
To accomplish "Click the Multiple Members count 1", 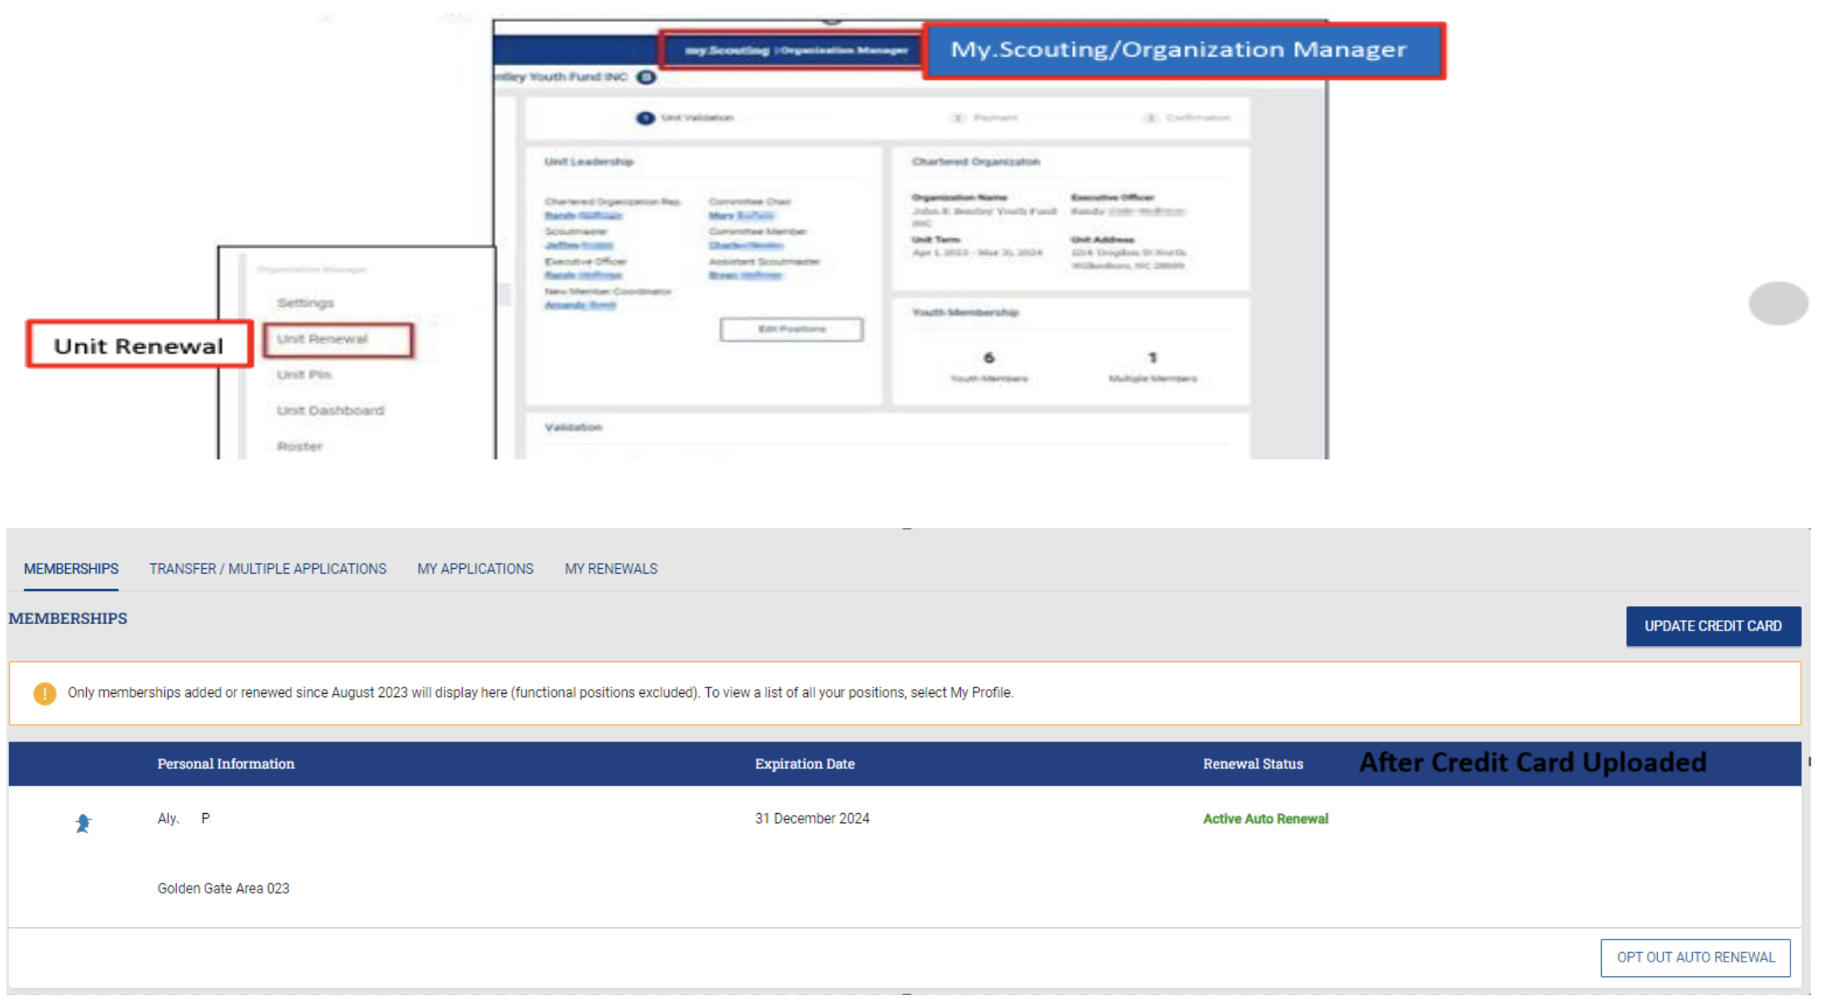I will coord(1152,358).
